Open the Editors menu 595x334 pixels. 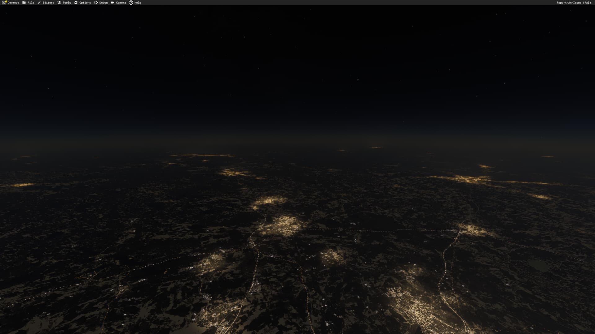coord(48,2)
